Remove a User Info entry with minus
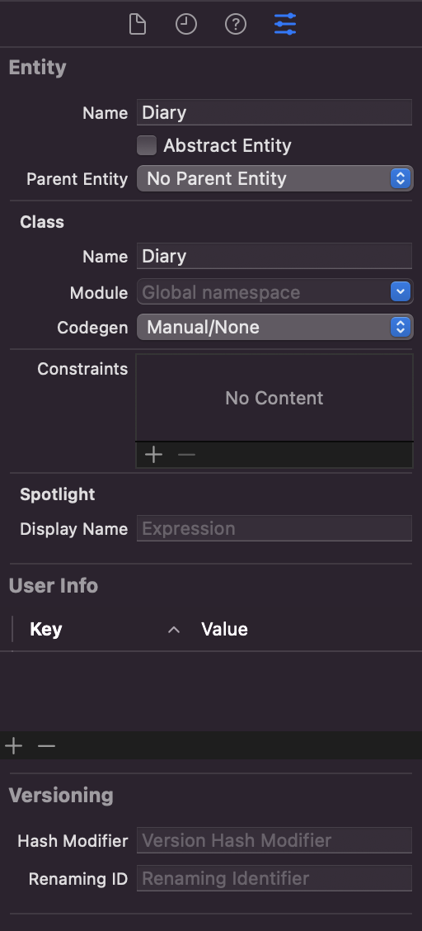422x931 pixels. click(46, 746)
